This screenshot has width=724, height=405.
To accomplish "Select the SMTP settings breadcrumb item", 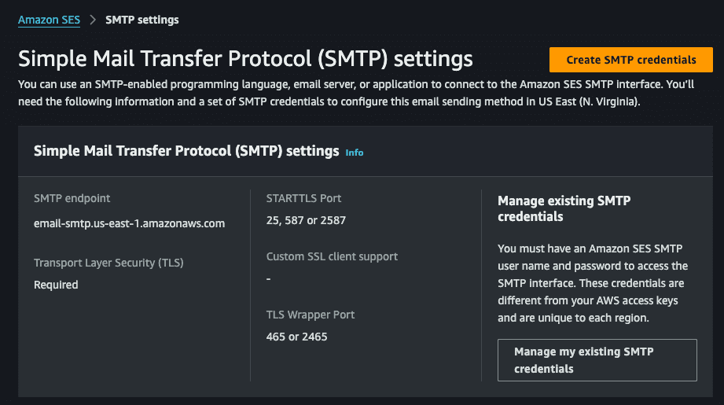I will coord(141,20).
